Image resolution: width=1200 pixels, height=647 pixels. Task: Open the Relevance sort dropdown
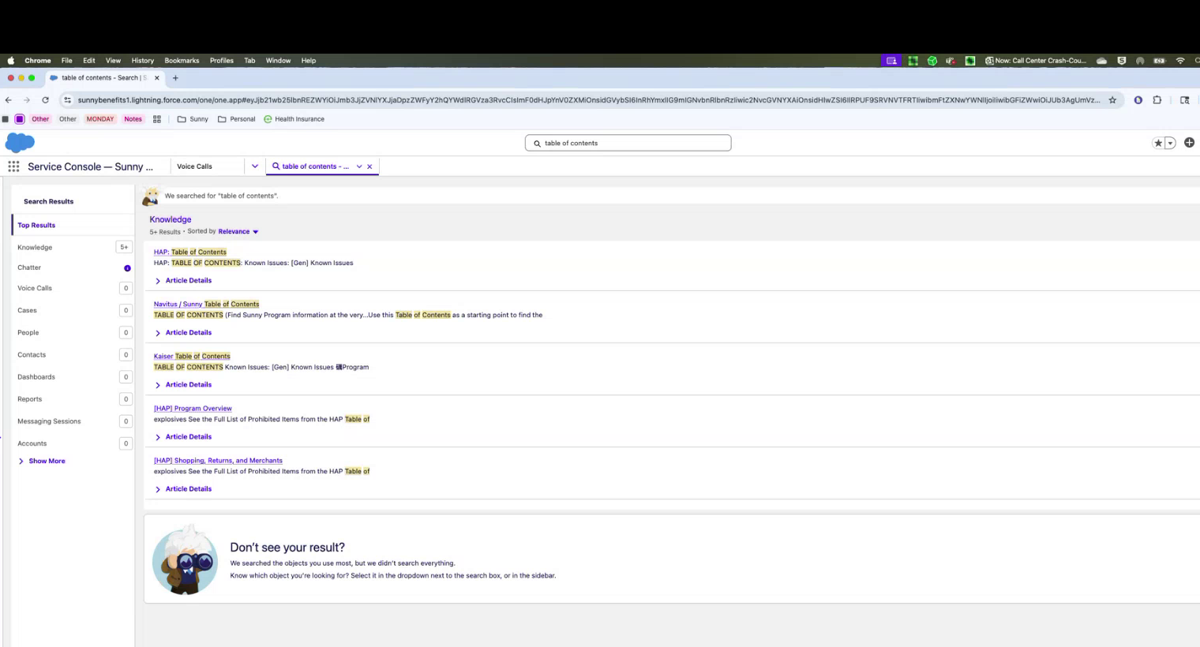(238, 232)
